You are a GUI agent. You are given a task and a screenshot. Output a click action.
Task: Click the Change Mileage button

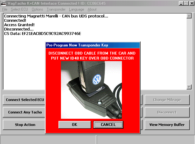point(167,100)
